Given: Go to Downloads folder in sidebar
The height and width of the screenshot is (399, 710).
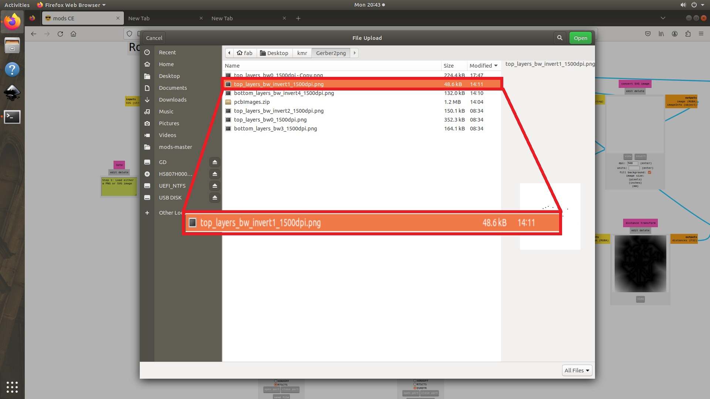Looking at the screenshot, I should click(x=172, y=100).
